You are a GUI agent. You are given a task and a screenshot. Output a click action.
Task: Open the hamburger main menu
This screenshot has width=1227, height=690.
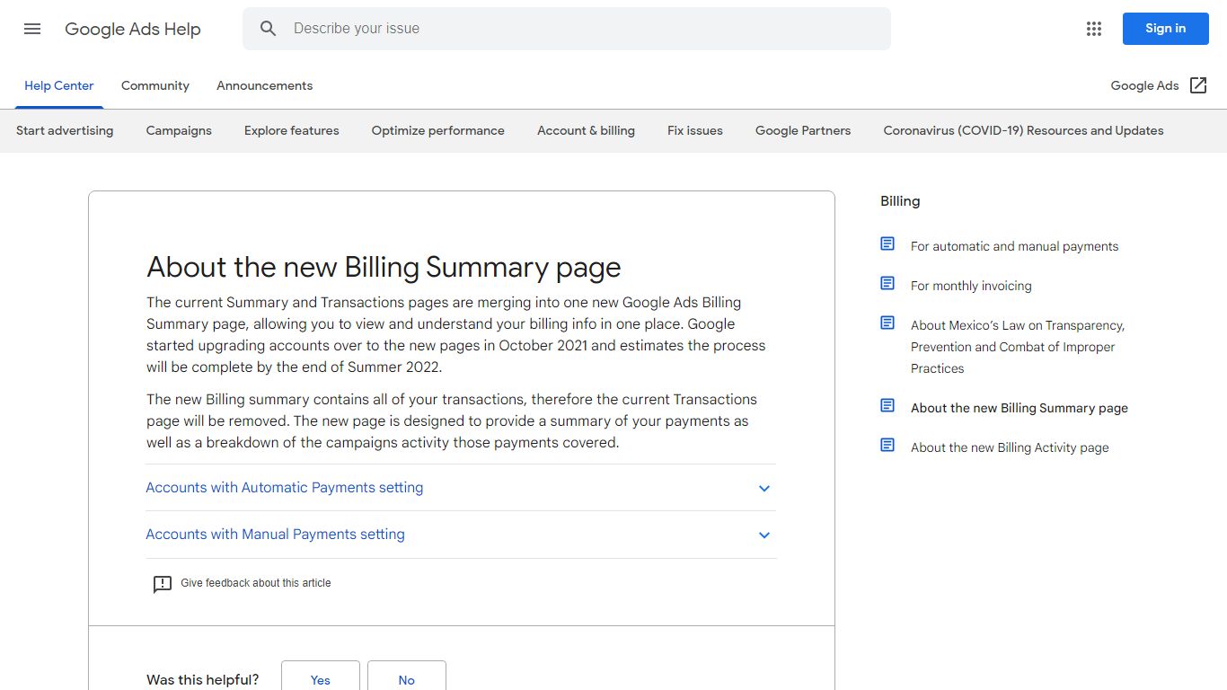click(32, 29)
